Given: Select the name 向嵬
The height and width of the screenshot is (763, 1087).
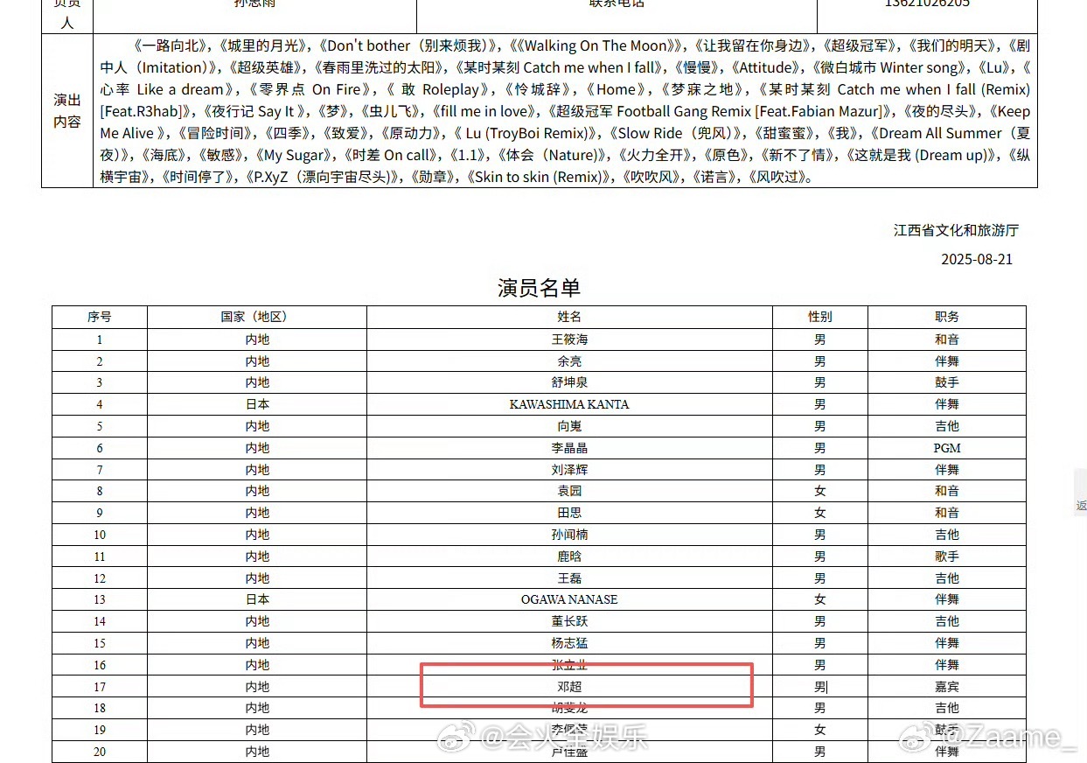Looking at the screenshot, I should [569, 426].
